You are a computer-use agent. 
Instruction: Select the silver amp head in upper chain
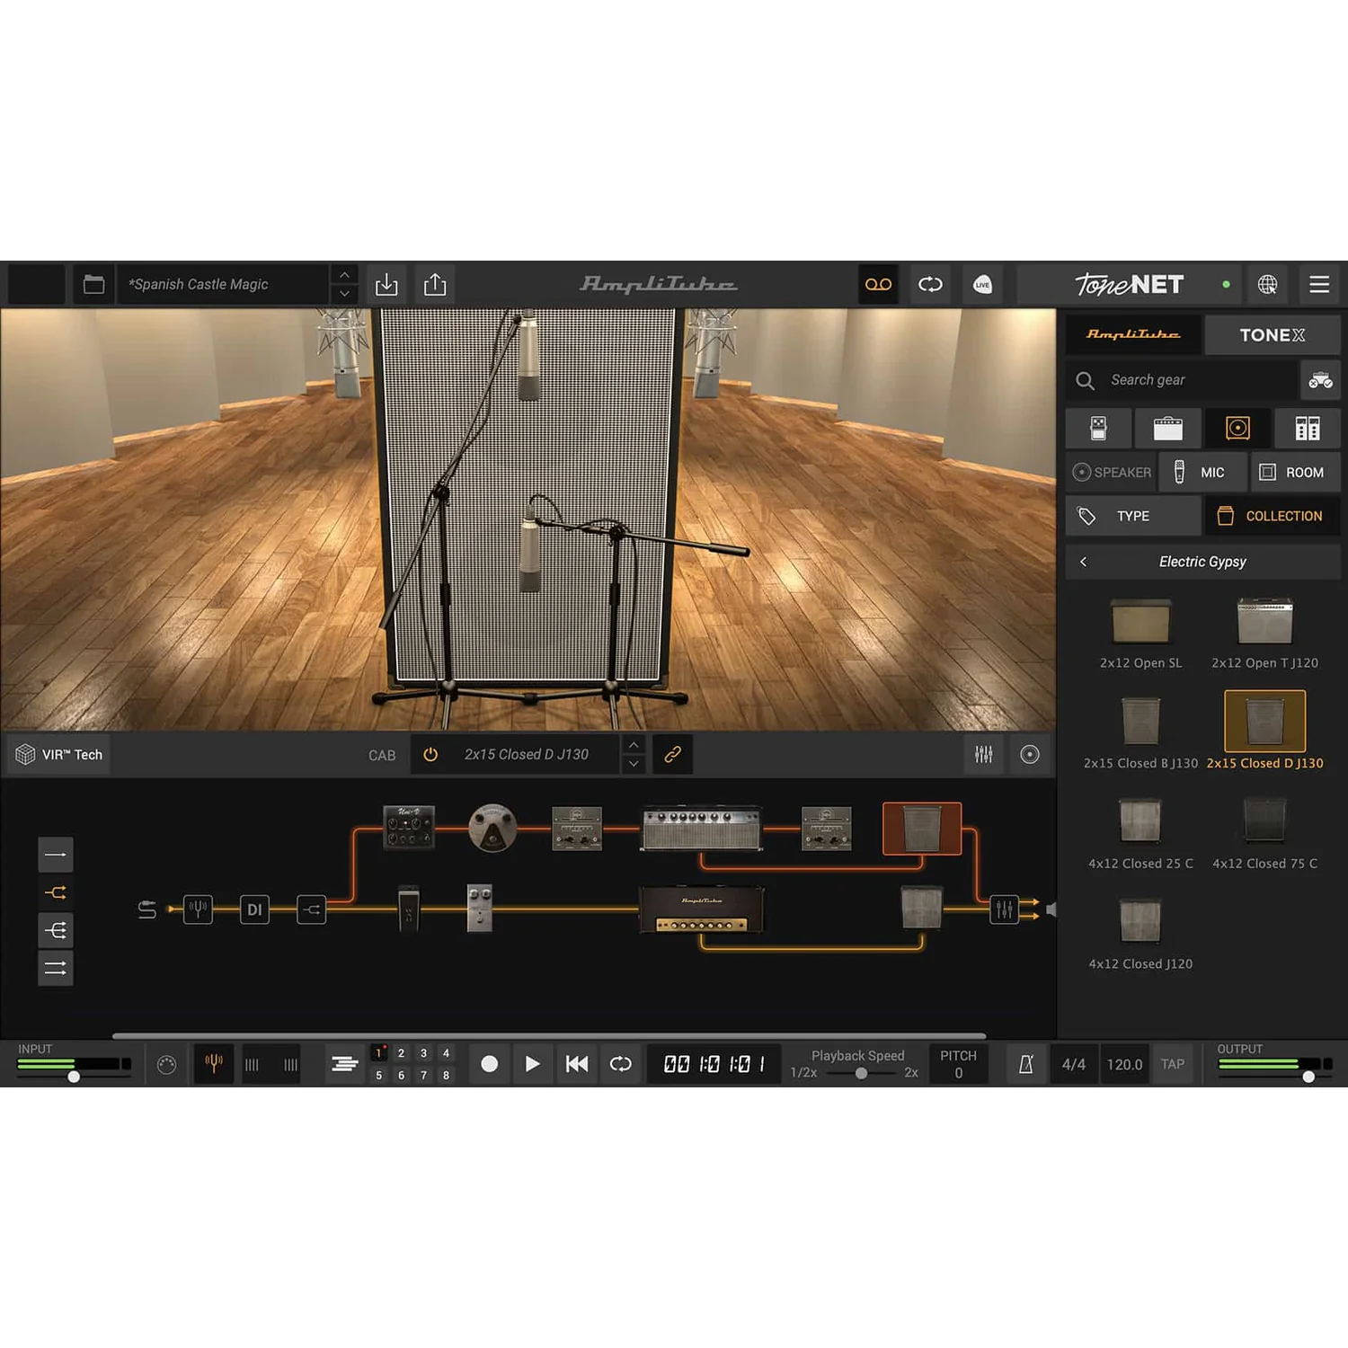702,829
